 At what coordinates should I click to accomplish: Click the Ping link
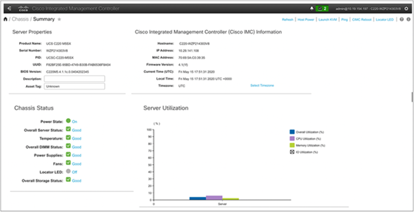[x=344, y=20]
